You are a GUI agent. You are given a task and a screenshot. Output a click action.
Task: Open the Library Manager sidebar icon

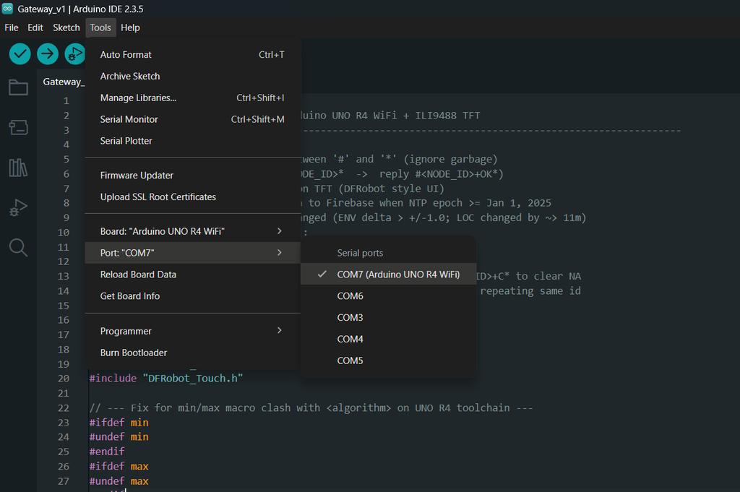(18, 168)
